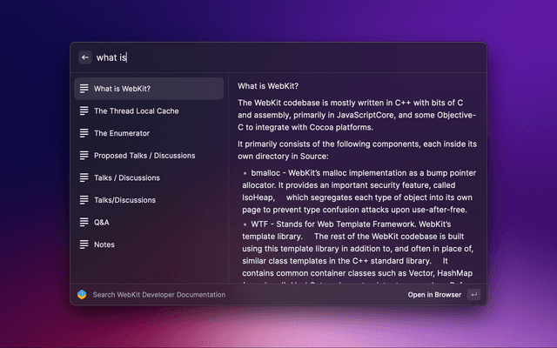Open The Thread Local Cache entry

148,111
